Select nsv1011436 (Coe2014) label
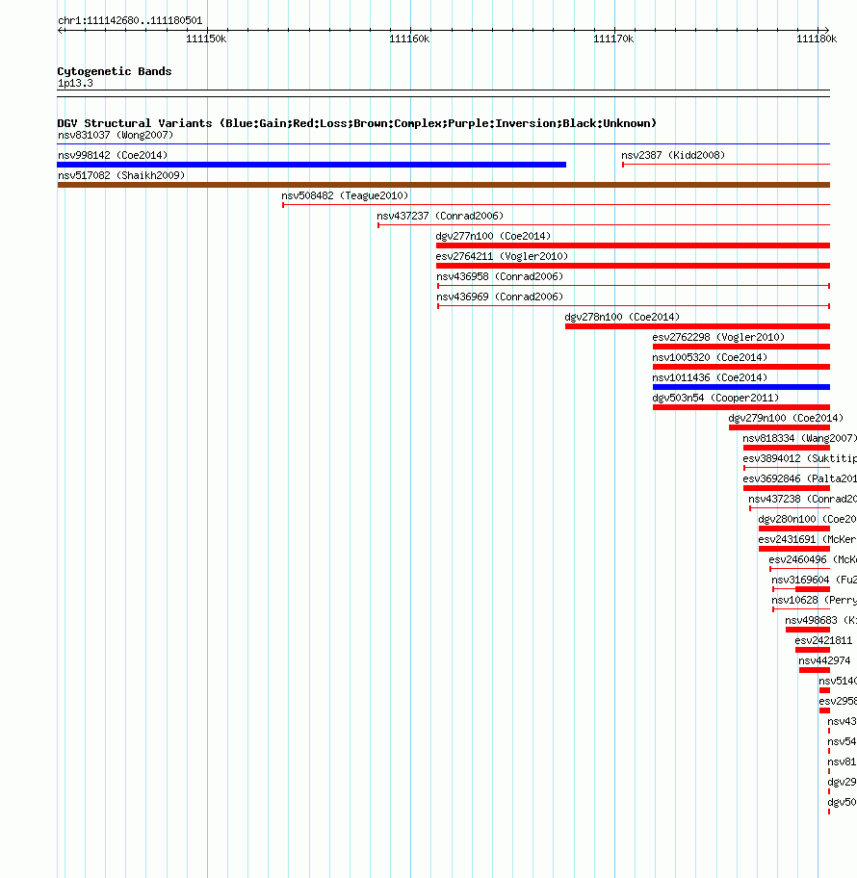This screenshot has height=878, width=857. [710, 376]
